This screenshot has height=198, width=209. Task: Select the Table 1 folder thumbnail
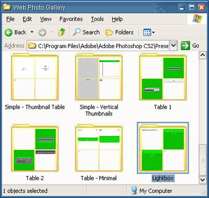tap(162, 77)
